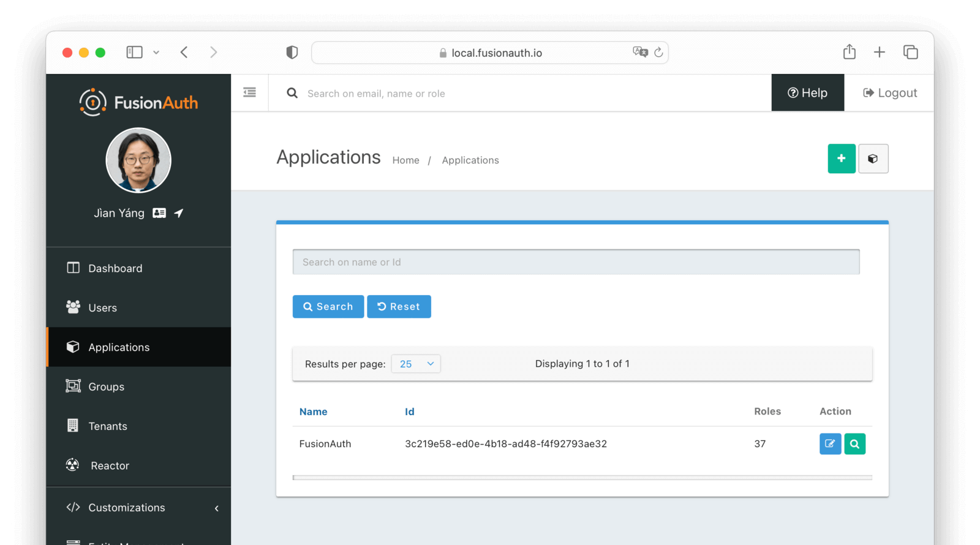Expand the Customizations submenu chevron

coord(217,508)
